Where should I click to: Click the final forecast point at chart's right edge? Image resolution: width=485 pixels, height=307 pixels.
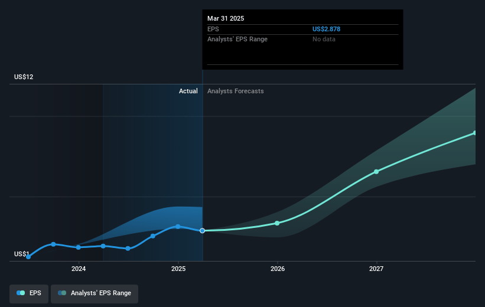coord(474,133)
